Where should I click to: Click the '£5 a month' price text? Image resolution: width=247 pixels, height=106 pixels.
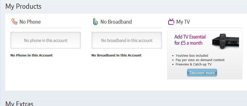(x=191, y=43)
